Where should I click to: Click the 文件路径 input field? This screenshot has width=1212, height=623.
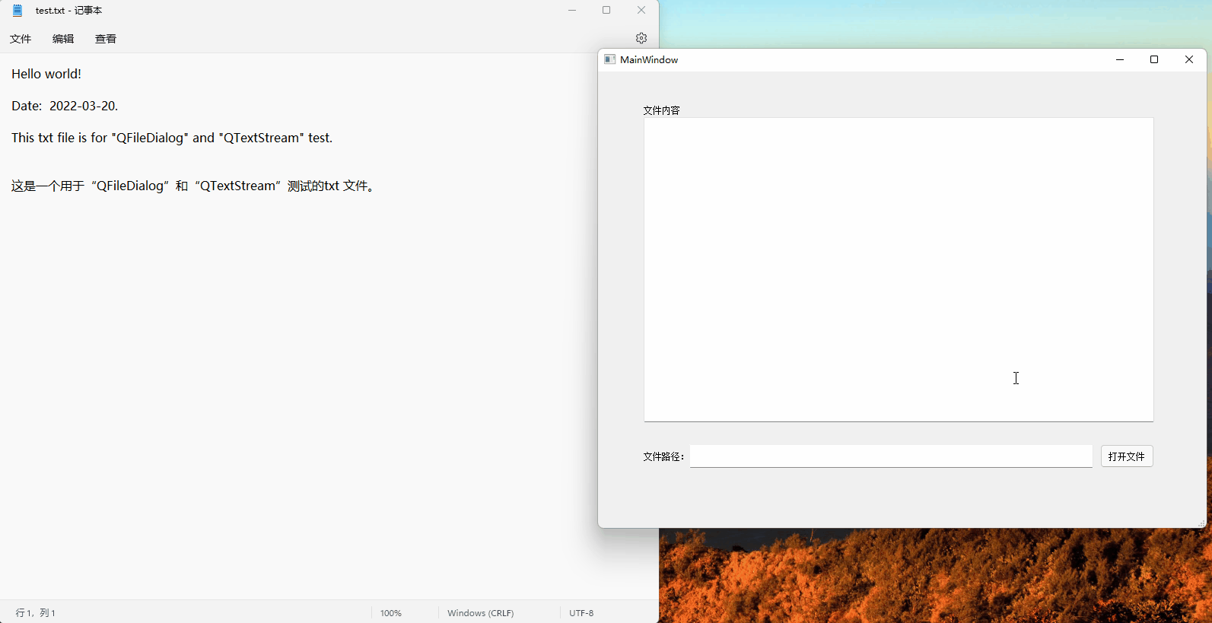(x=891, y=456)
